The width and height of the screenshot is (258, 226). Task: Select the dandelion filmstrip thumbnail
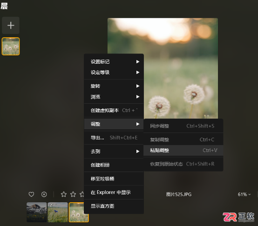(x=79, y=212)
